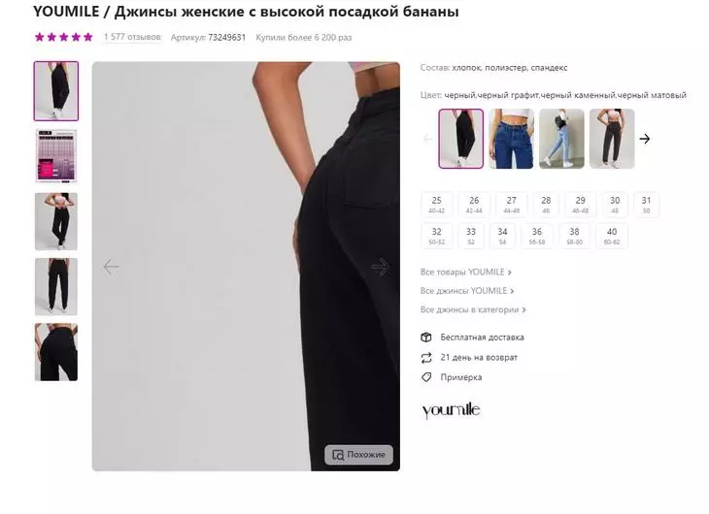The height and width of the screenshot is (514, 709).
Task: Click the Похожие similar items button
Action: point(358,455)
